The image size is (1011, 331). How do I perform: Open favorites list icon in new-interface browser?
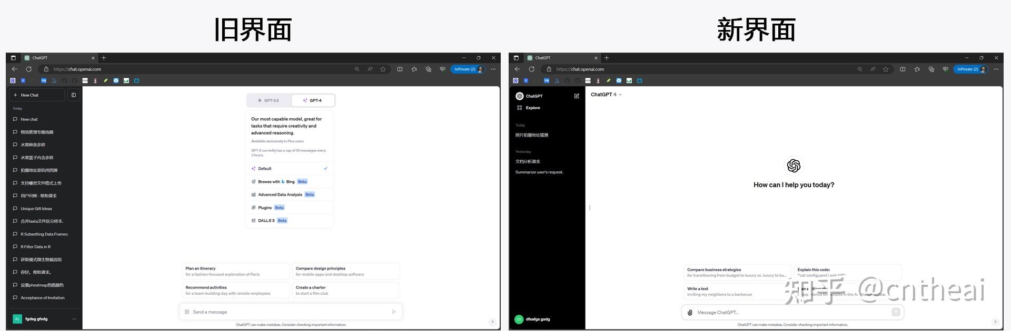917,69
